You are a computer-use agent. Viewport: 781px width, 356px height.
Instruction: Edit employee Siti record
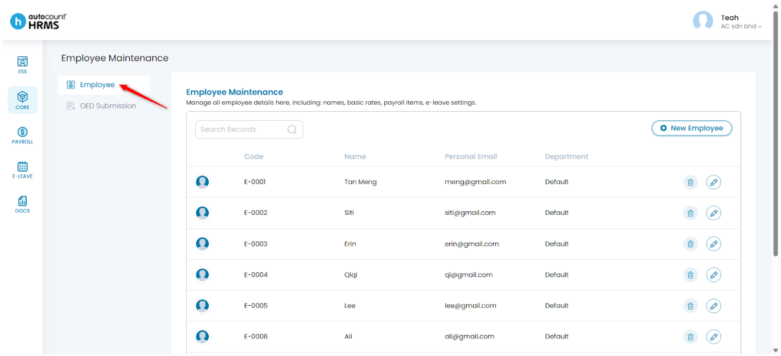tap(713, 213)
